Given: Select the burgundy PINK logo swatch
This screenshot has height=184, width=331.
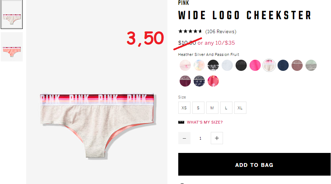Looking at the screenshot, I should point(185,81).
